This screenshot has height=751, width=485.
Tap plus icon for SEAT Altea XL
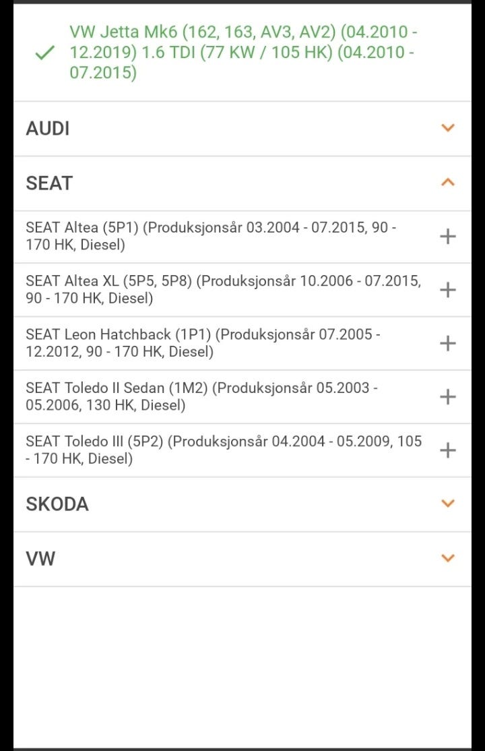click(x=447, y=290)
